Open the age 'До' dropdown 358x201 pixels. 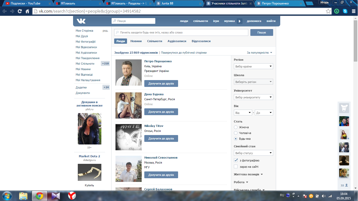click(x=264, y=113)
